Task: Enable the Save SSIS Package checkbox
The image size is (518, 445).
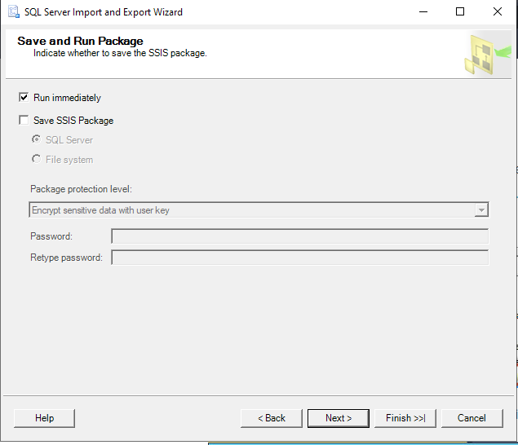Action: pyautogui.click(x=24, y=120)
